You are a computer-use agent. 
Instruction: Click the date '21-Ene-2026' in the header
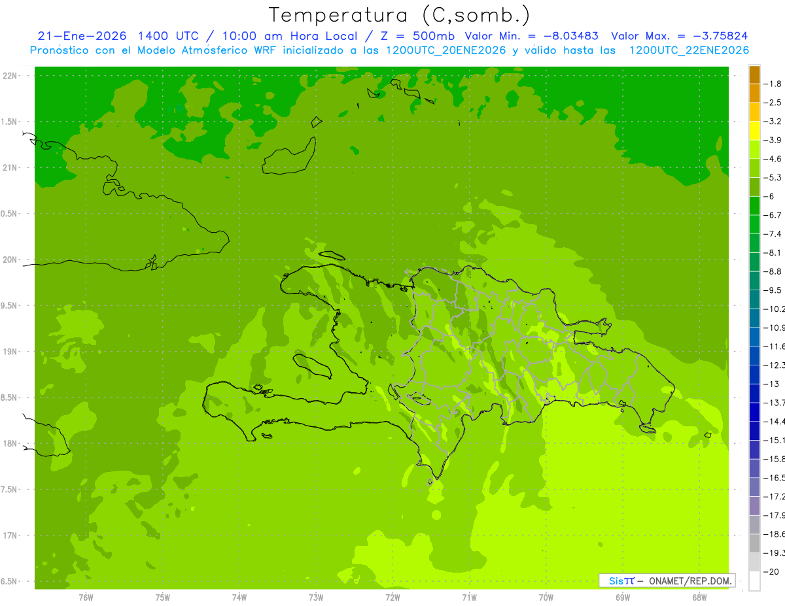pyautogui.click(x=81, y=36)
